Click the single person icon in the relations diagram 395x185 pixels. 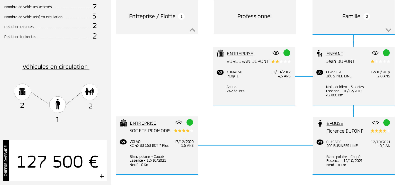(58, 104)
